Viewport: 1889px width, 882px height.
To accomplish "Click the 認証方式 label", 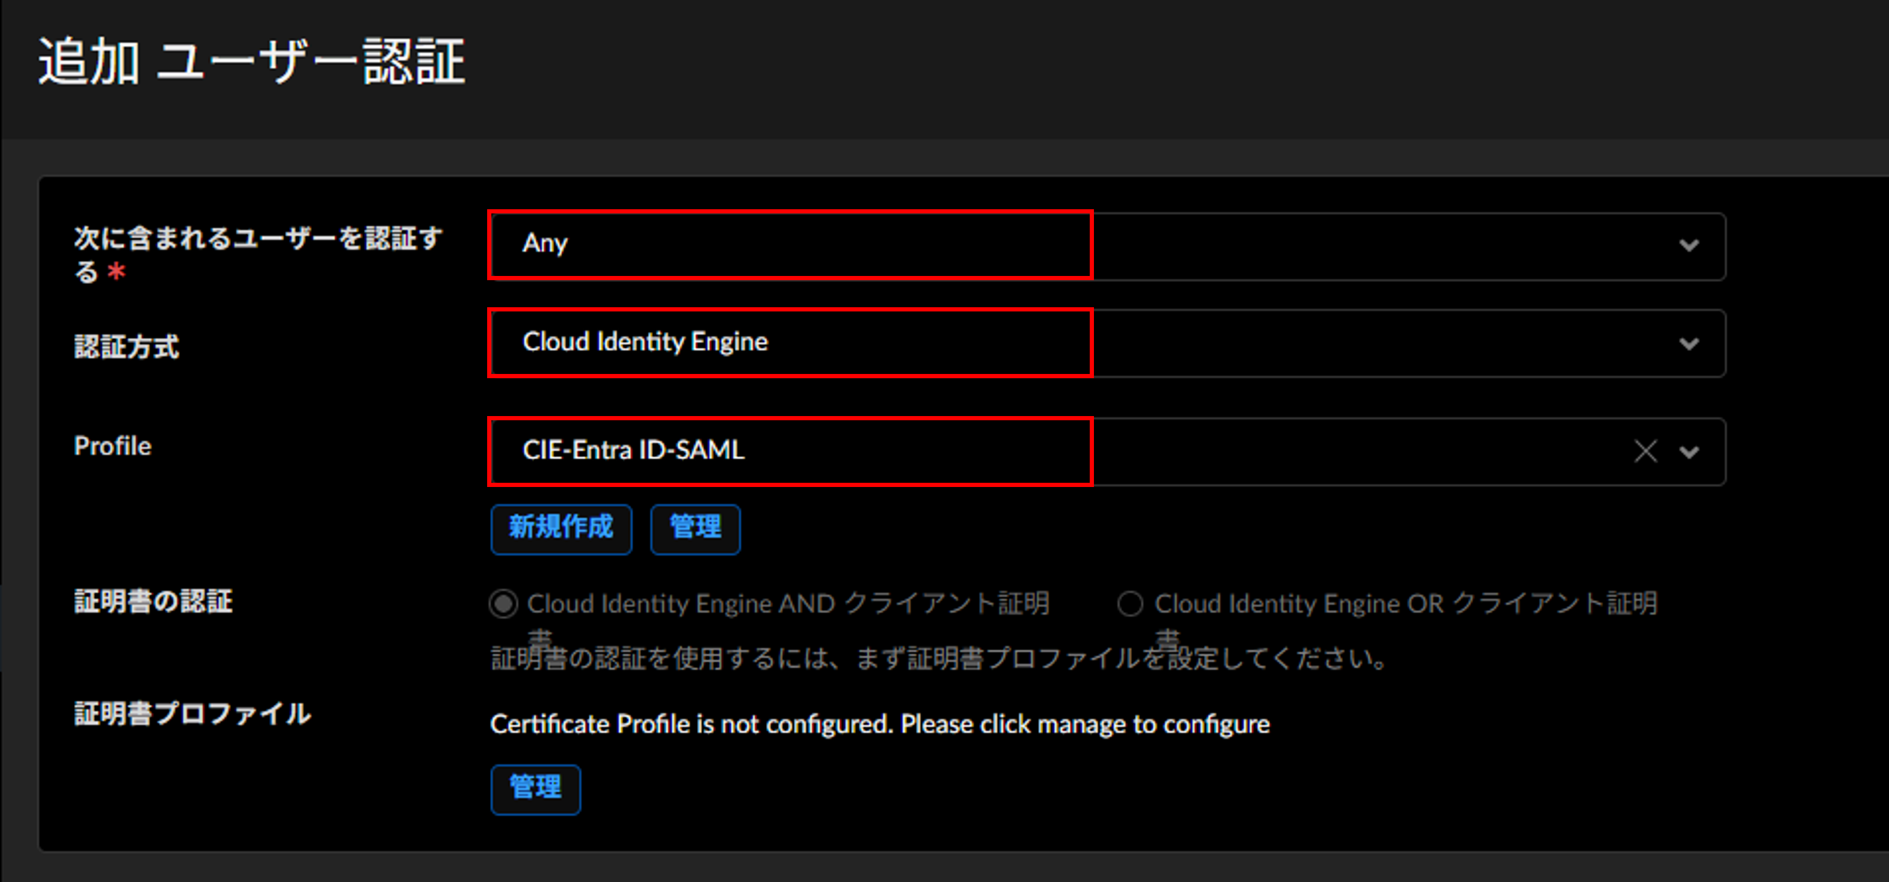I will point(126,347).
